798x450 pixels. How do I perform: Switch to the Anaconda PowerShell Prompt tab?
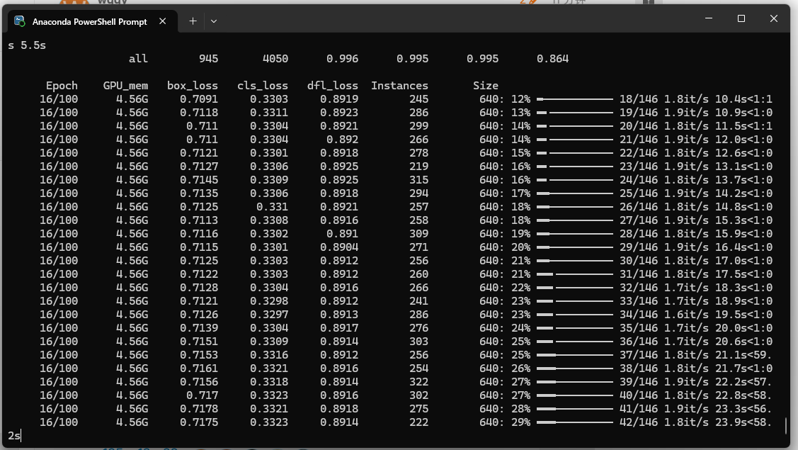coord(89,22)
